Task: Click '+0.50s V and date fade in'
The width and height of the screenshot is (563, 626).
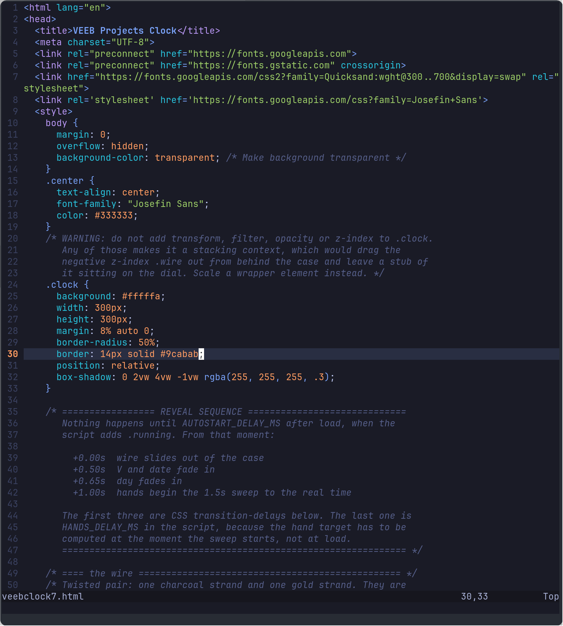Action: click(x=144, y=470)
